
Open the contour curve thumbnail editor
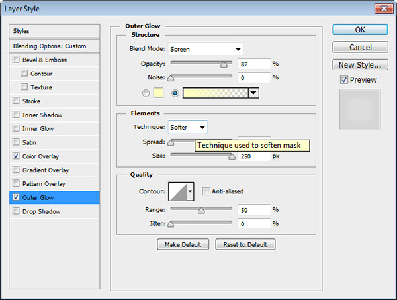[x=177, y=192]
